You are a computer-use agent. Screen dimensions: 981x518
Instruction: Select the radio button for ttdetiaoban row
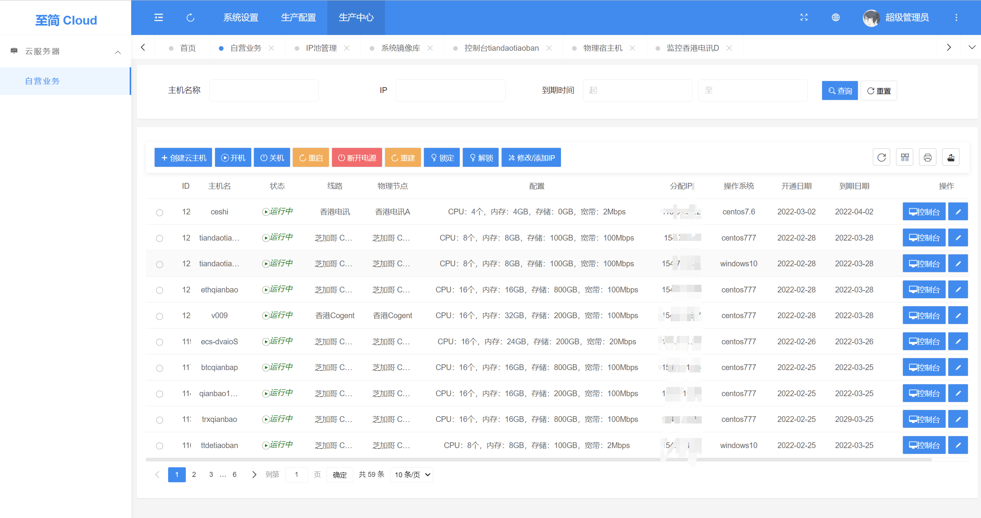pos(160,446)
